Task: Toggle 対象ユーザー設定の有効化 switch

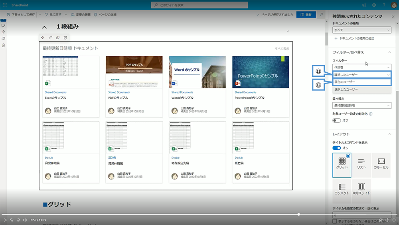Action: (x=336, y=120)
